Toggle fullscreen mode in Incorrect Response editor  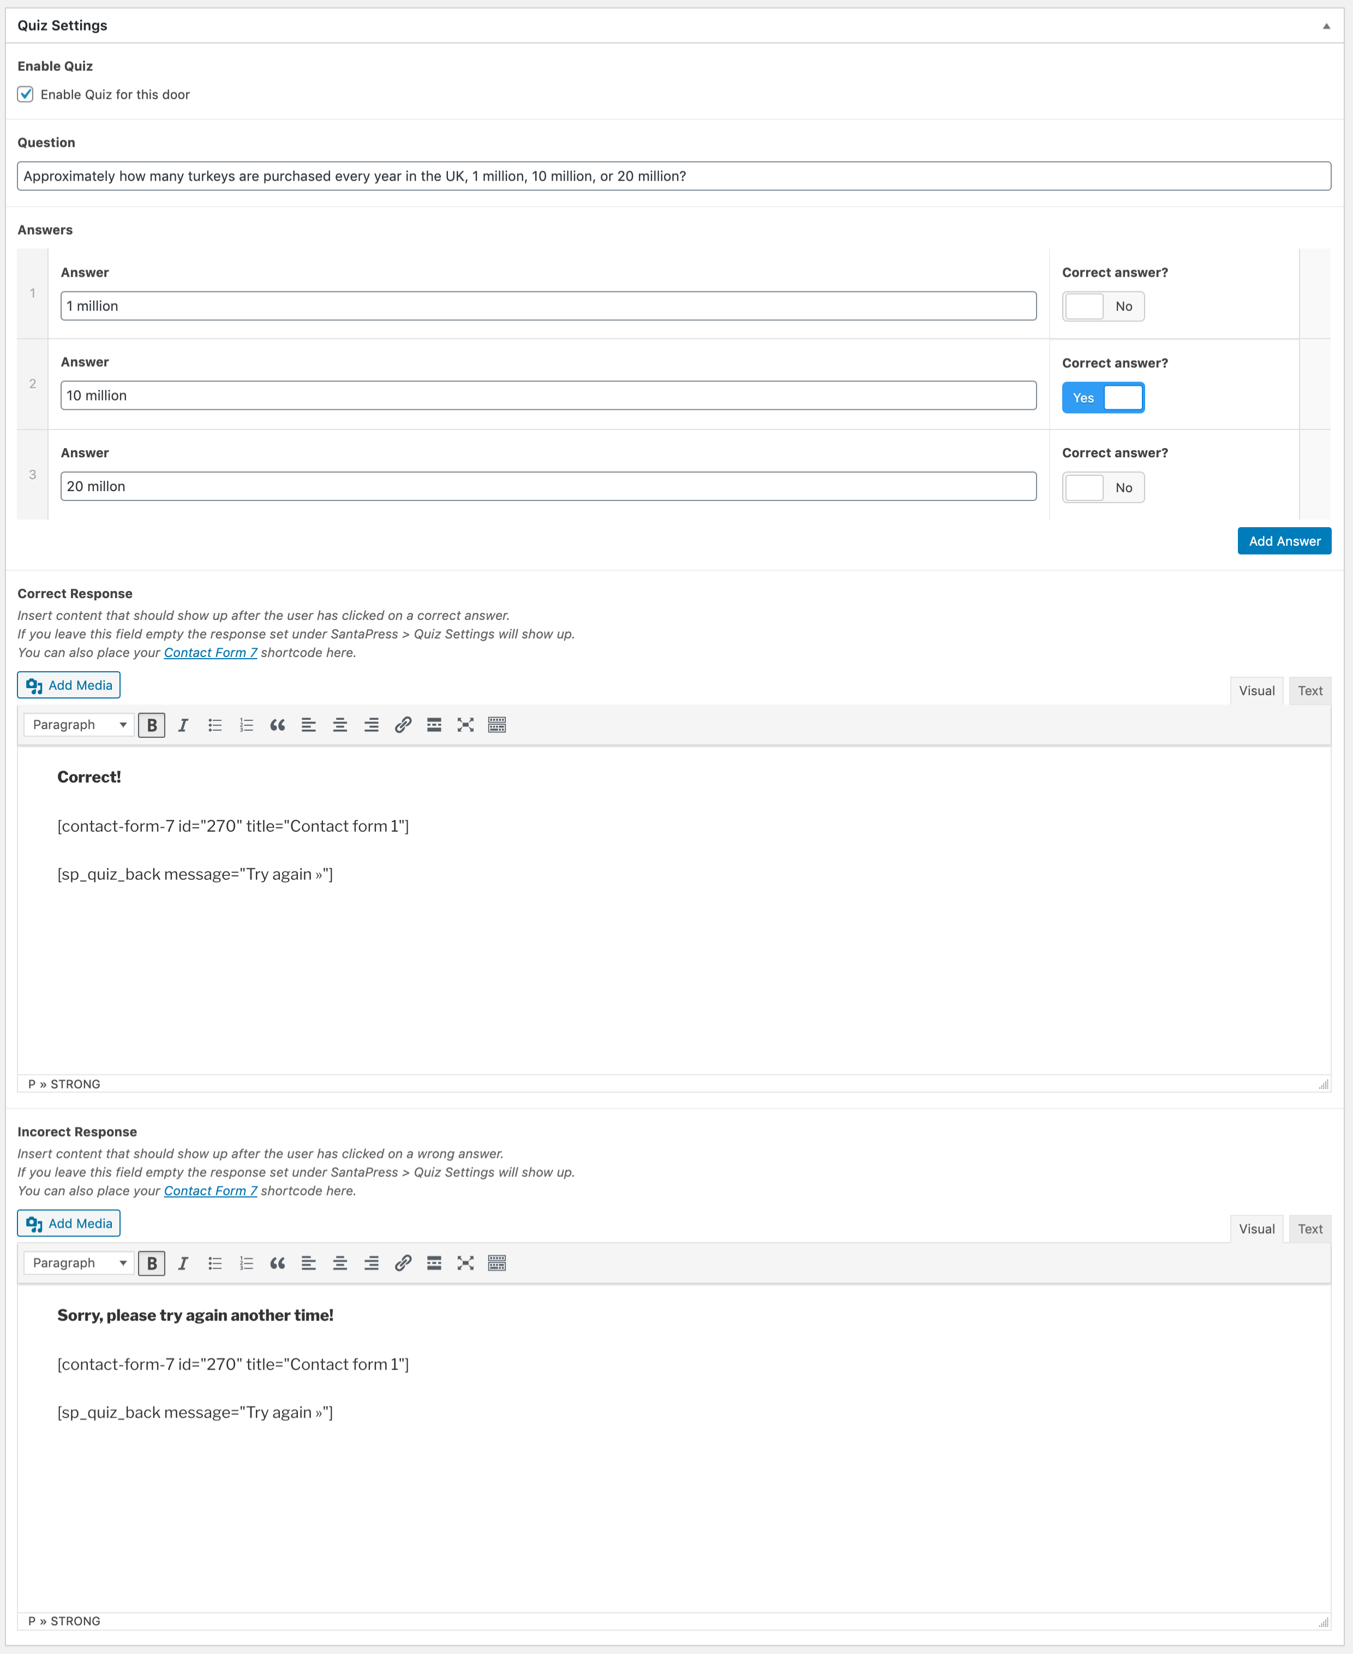[x=465, y=1263]
